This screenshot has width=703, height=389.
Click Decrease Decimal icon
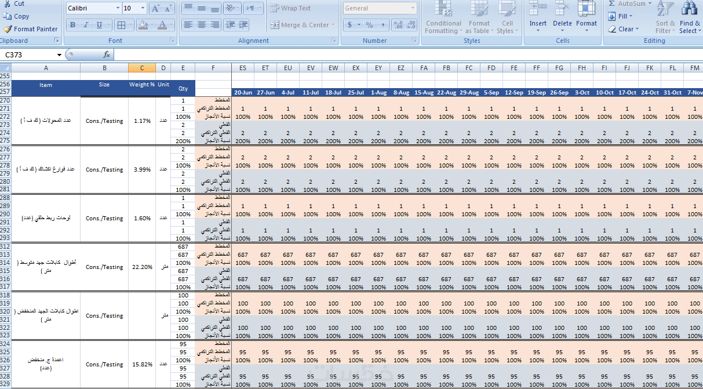pos(411,25)
